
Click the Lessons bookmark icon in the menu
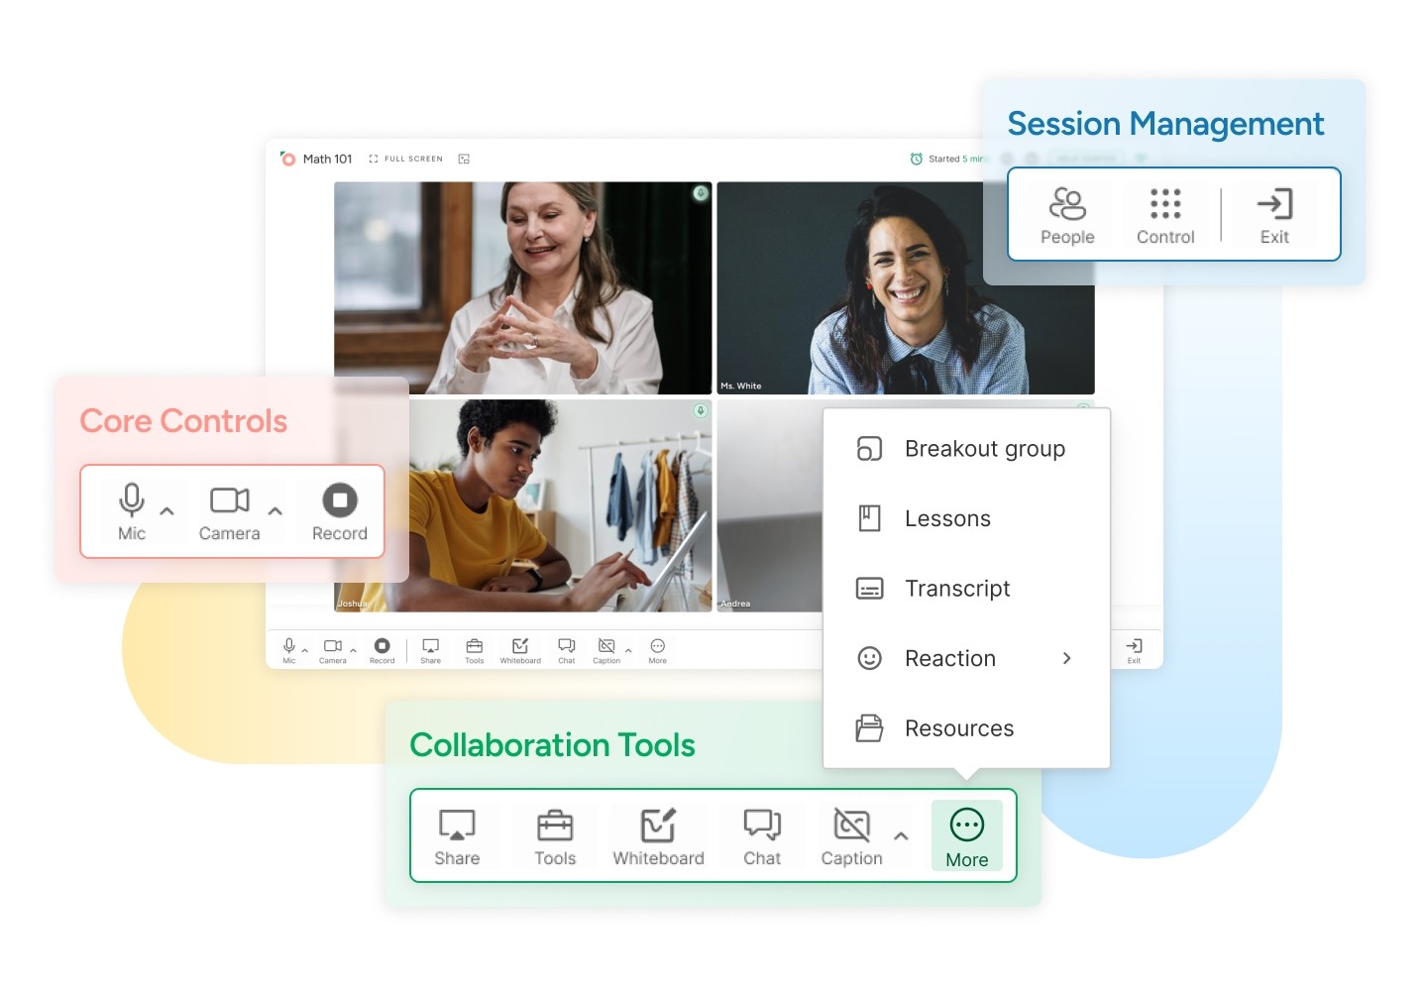point(869,518)
